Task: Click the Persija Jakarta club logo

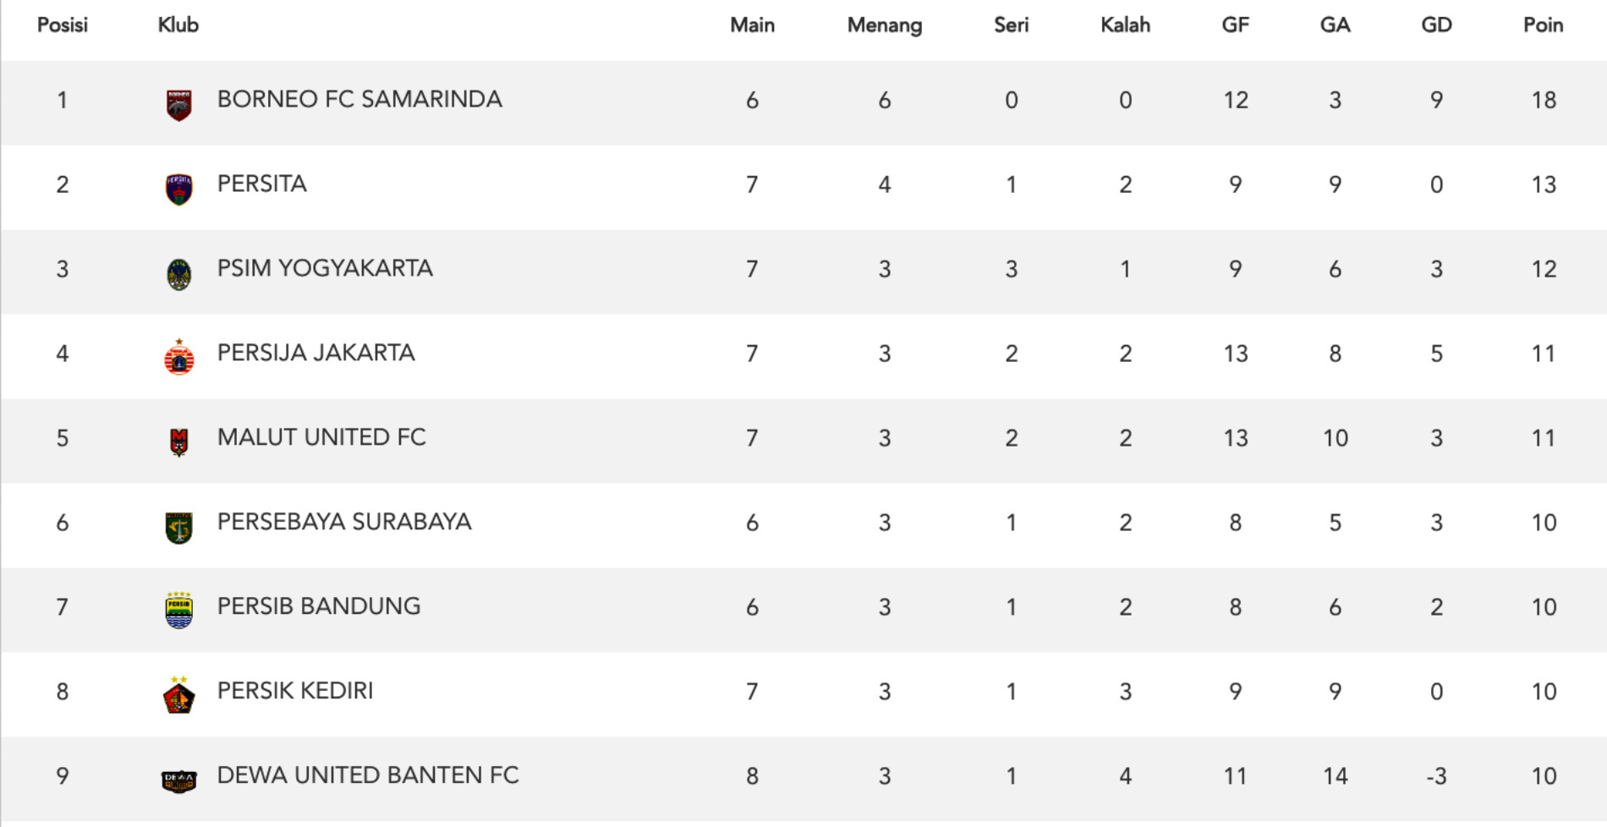Action: pyautogui.click(x=178, y=358)
